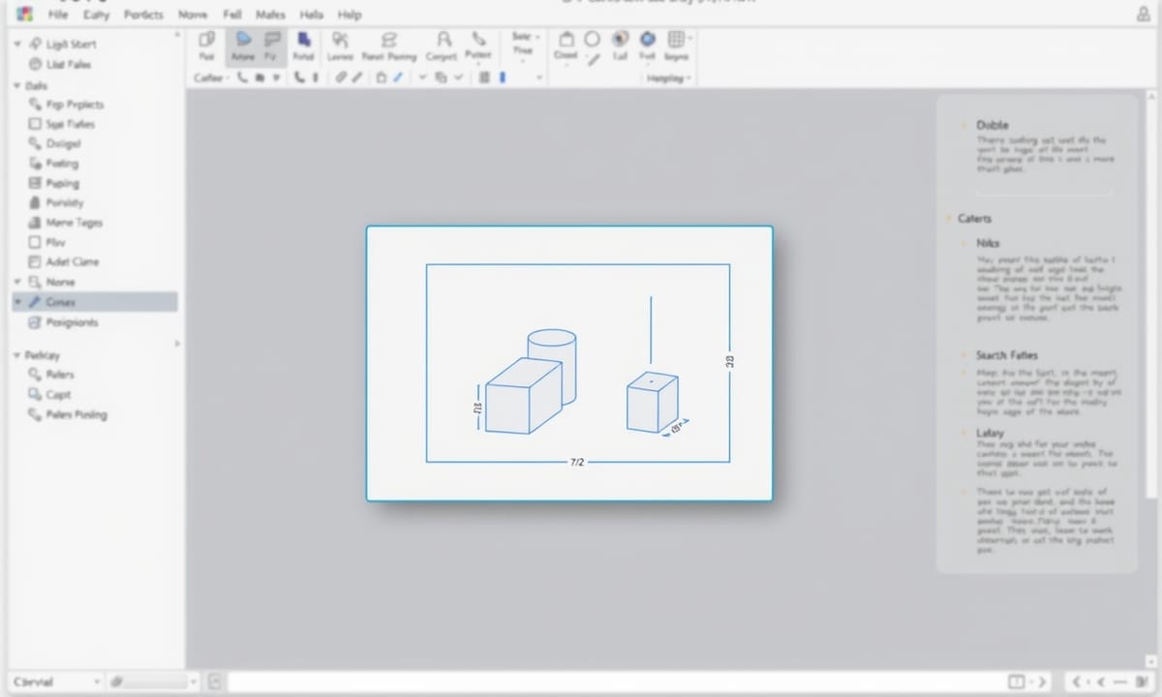Click the blue pencil icon in second toolbar row
Screen dimensions: 1162x697
[397, 77]
